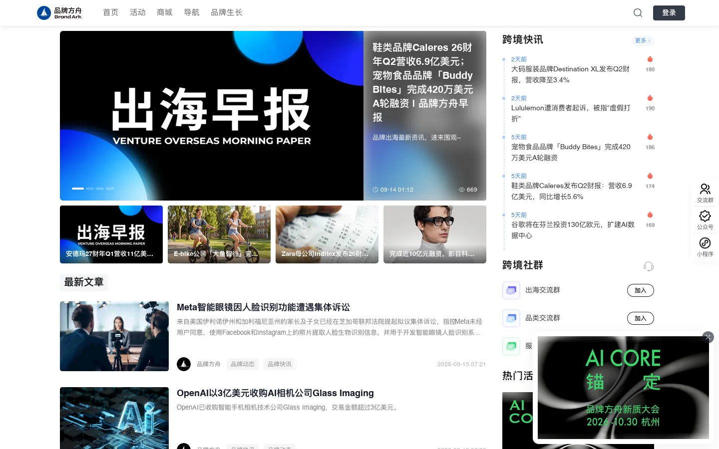Image resolution: width=719 pixels, height=449 pixels.
Task: Click 品牌方舟 author name under Meta article
Action: pos(209,364)
